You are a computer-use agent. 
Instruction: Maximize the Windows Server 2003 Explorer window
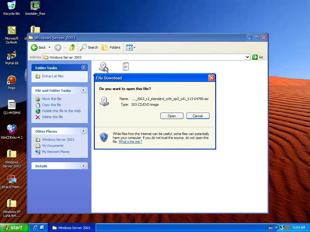(257, 38)
